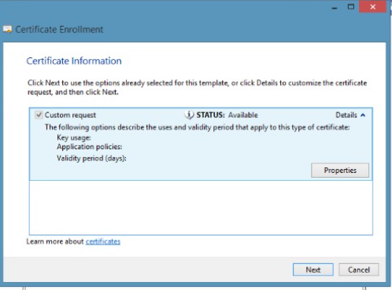Click the Details label

tap(346, 115)
